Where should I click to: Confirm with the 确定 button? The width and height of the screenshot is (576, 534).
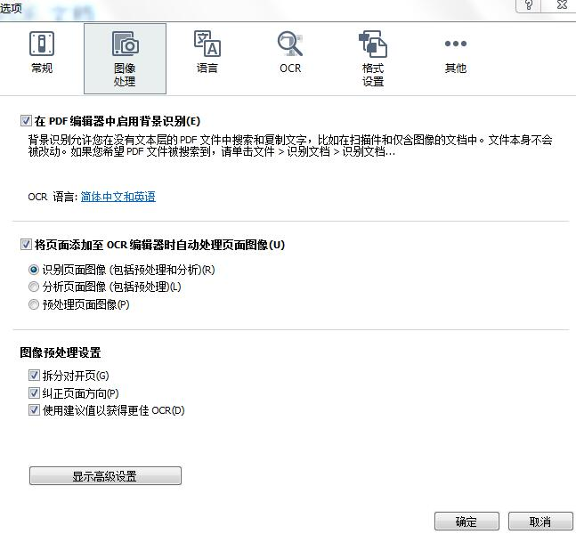(466, 522)
